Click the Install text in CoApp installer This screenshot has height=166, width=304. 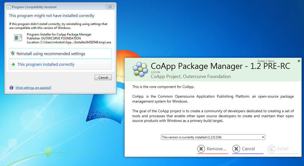point(283,149)
